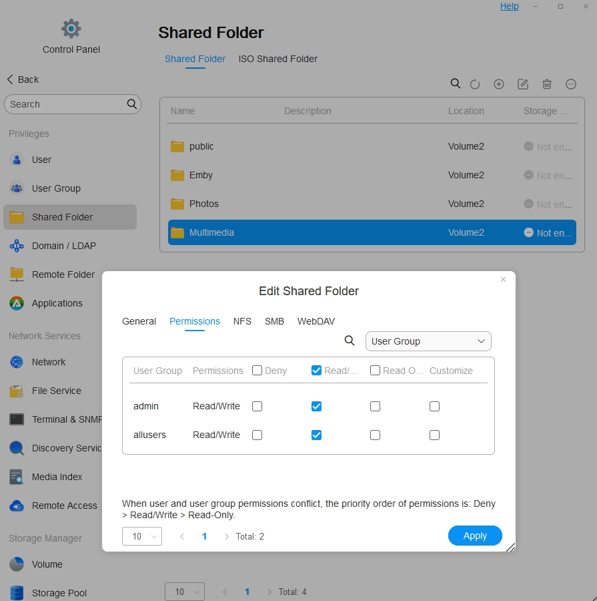
Task: Go to previous page in dialog
Action: coord(182,536)
